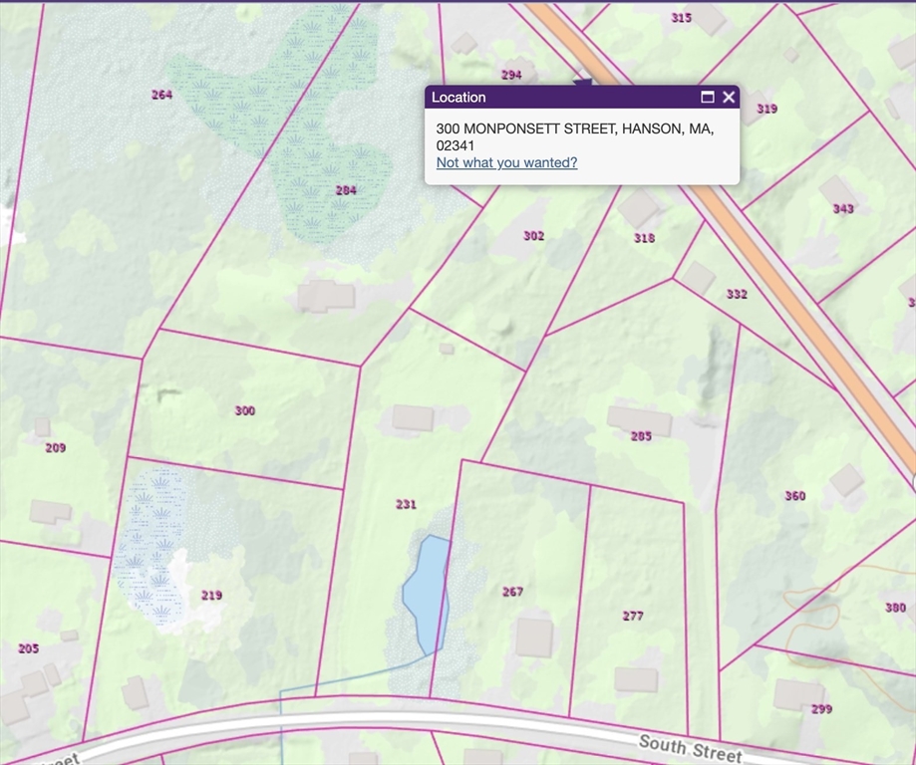
Task: Click the South Street road label
Action: point(690,748)
